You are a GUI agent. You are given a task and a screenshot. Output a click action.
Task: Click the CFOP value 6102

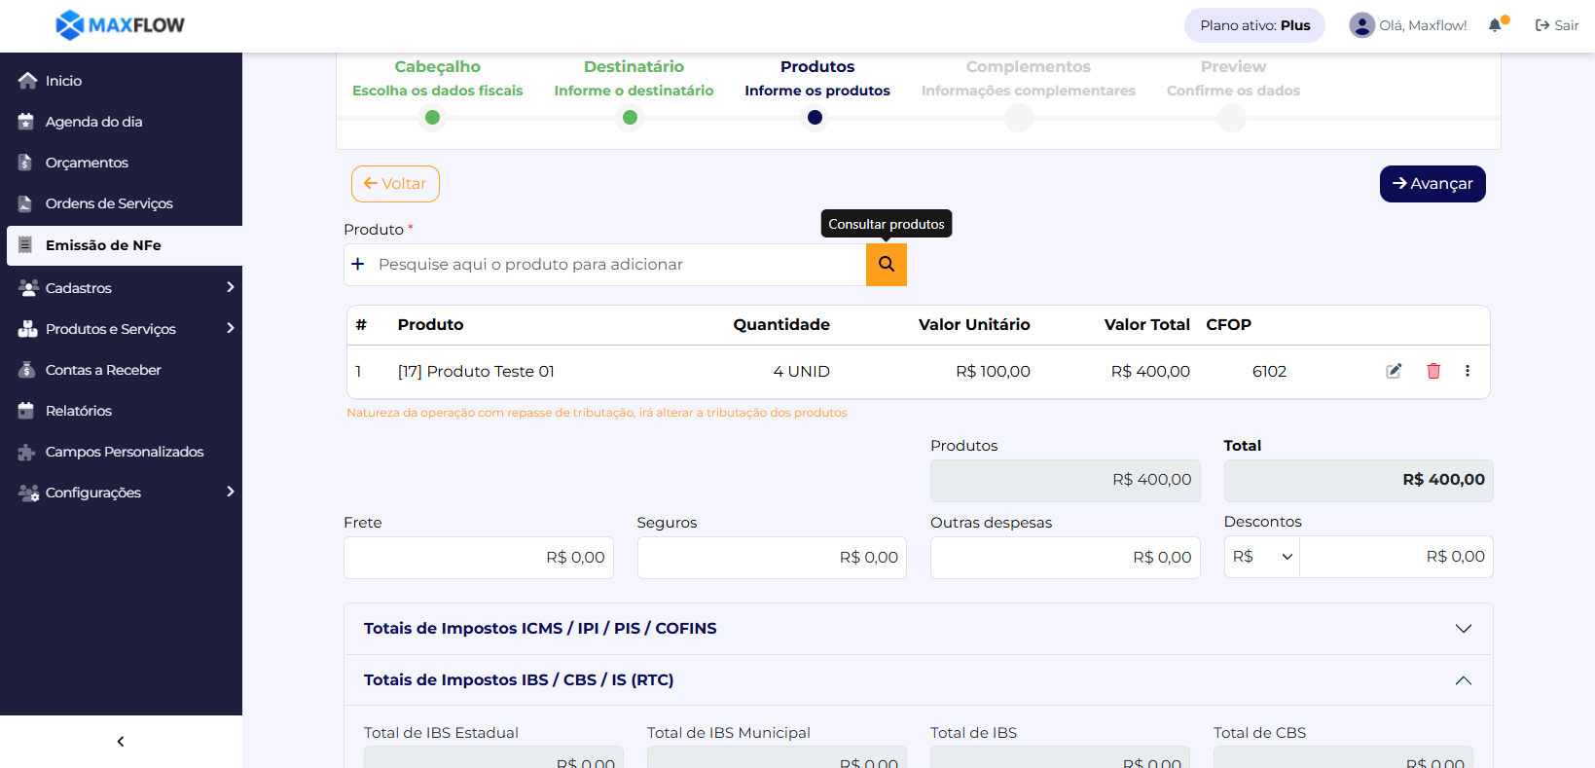pyautogui.click(x=1269, y=372)
